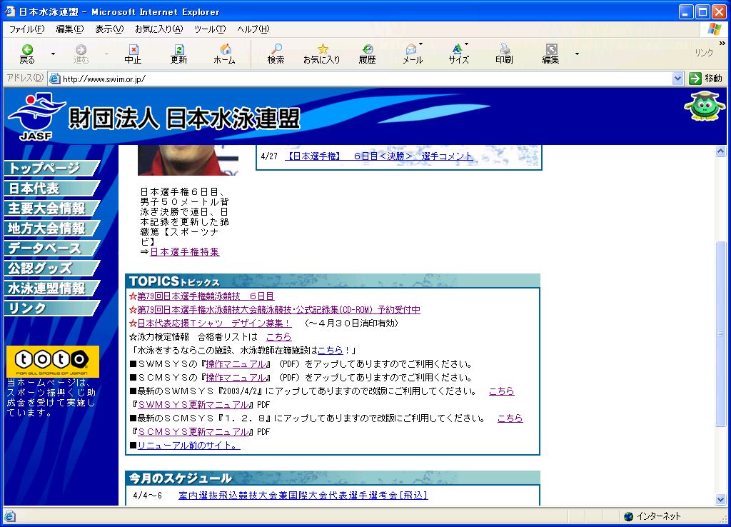The image size is (731, 527).
Task: Click the vertical scrollbar thumb
Action: pyautogui.click(x=721, y=334)
